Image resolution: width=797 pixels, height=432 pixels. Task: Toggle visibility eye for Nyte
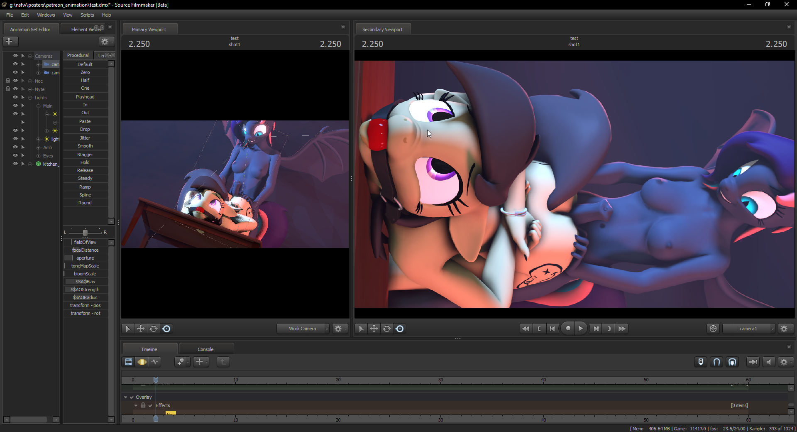point(15,89)
